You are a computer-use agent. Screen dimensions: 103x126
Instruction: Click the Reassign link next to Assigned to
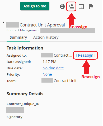point(86,55)
